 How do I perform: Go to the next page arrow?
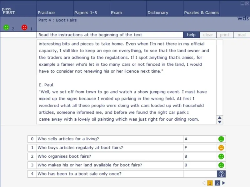click(224, 183)
